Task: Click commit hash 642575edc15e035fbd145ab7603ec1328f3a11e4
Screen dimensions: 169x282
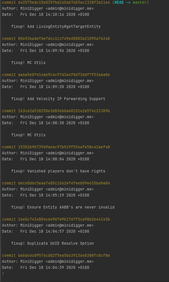Action: coord(64,3)
